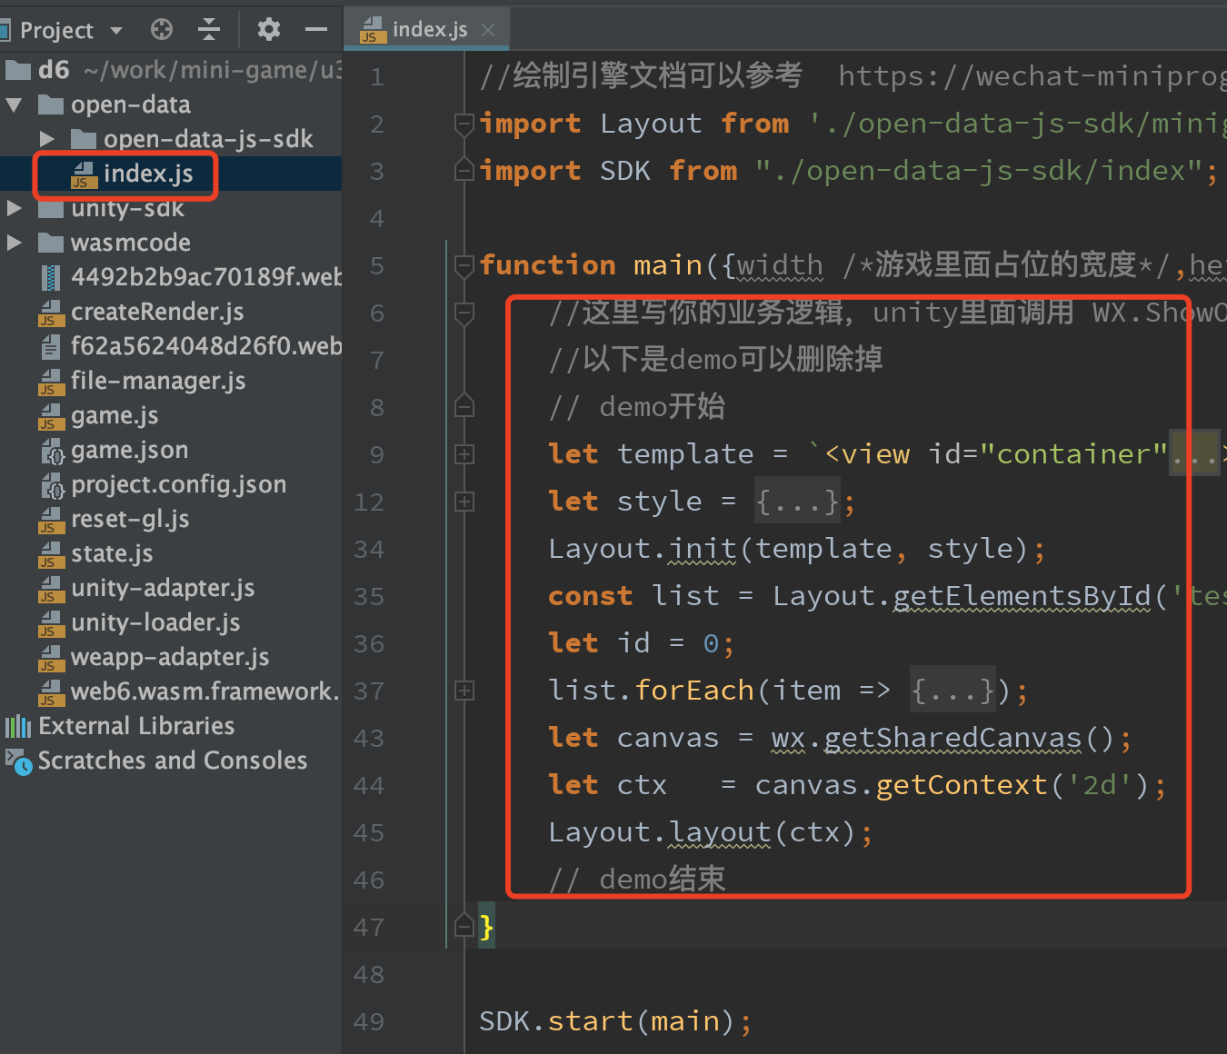Open unity-adapter.js file
This screenshot has width=1227, height=1054.
coord(163,588)
